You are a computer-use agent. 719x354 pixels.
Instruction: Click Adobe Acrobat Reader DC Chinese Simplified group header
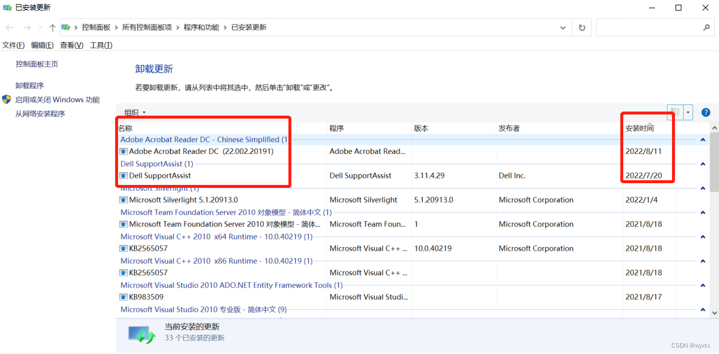coord(204,140)
